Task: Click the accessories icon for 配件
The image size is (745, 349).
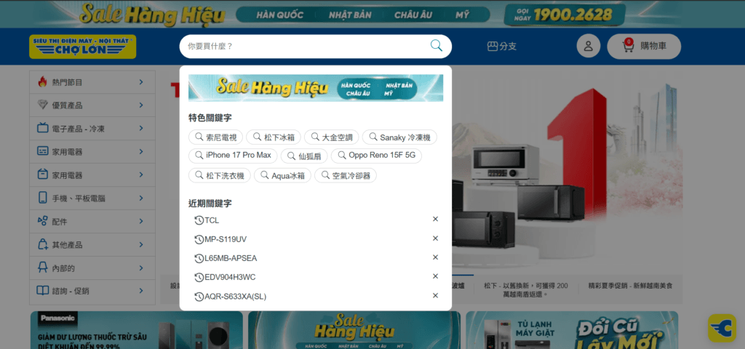Action: (x=43, y=221)
